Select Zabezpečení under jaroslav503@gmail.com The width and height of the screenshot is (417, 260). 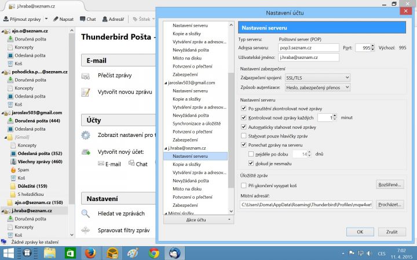pyautogui.click(x=185, y=140)
